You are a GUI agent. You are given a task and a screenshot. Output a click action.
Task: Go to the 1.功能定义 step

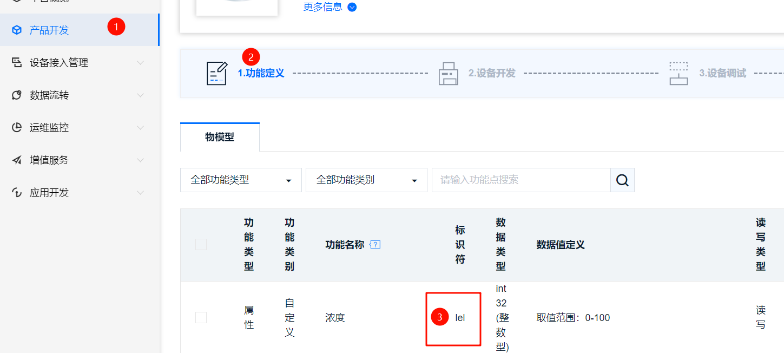coord(261,73)
